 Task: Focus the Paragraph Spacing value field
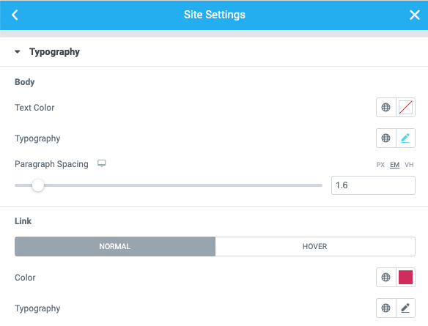(373, 185)
